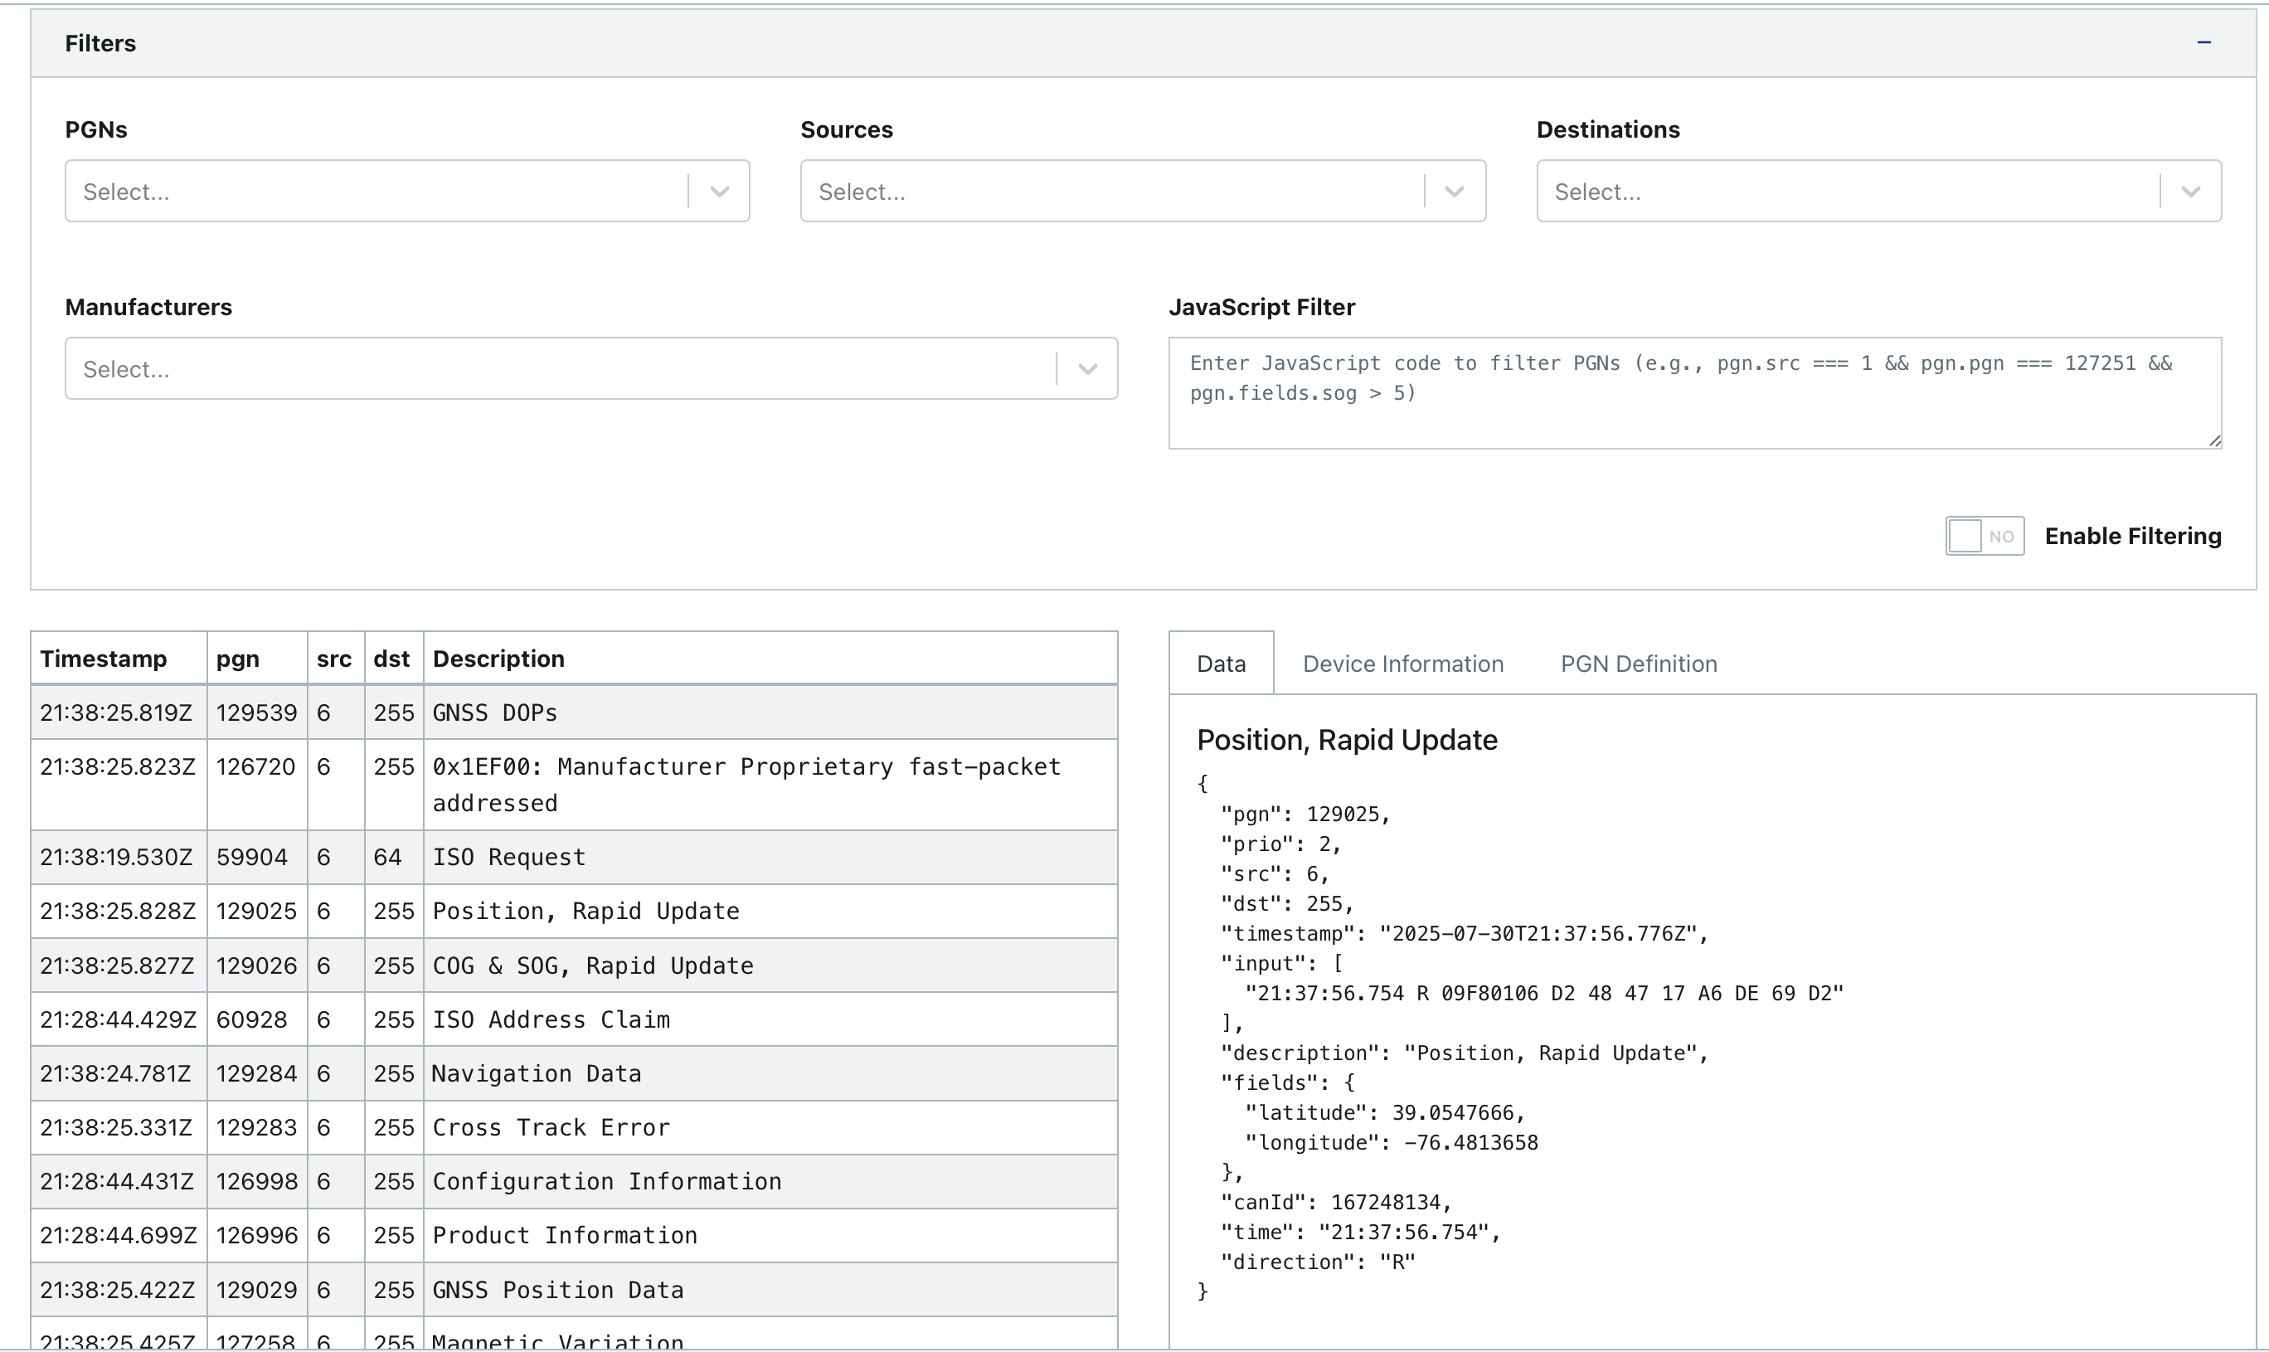
Task: Select the Manufacturer Proprietary fast-packet addressed row
Action: click(x=574, y=785)
